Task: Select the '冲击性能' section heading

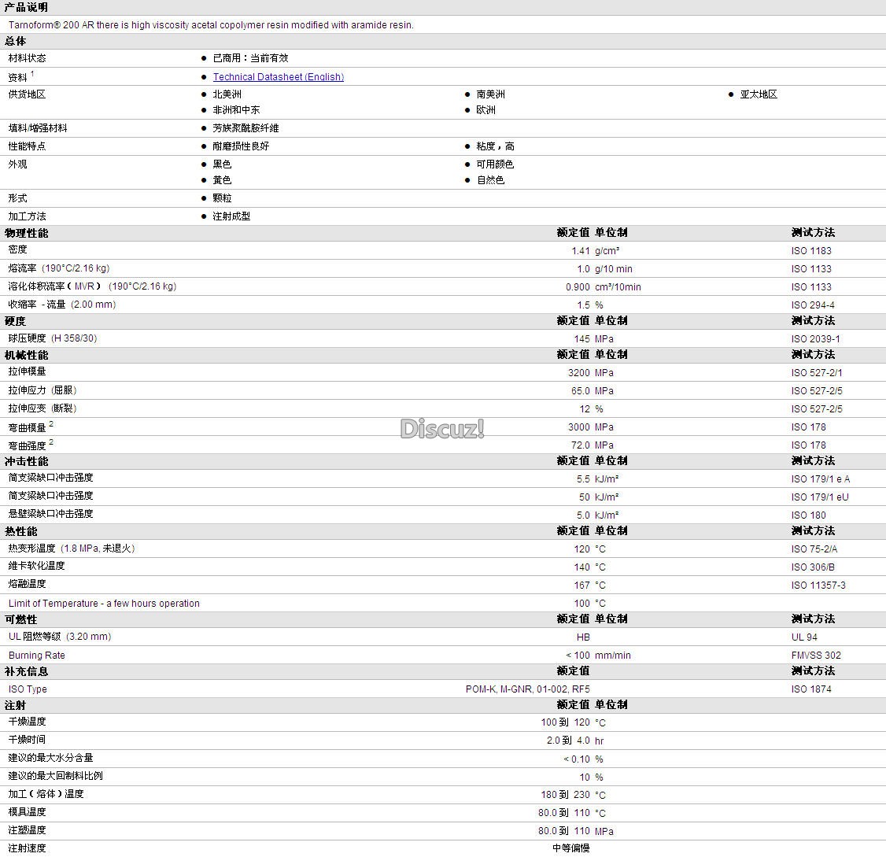Action: tap(27, 461)
